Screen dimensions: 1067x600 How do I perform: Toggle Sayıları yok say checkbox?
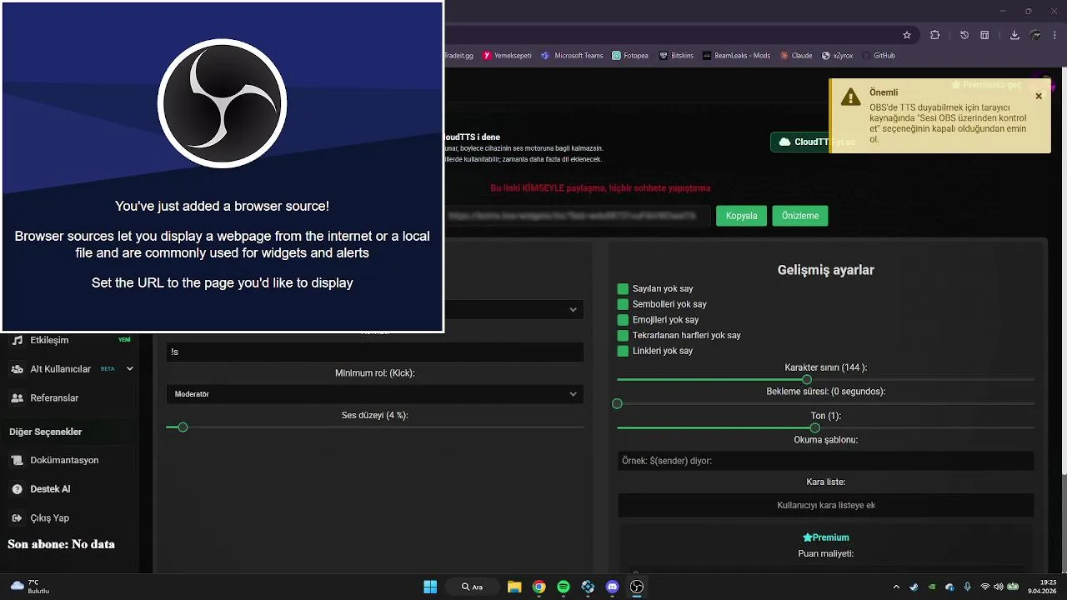[623, 288]
